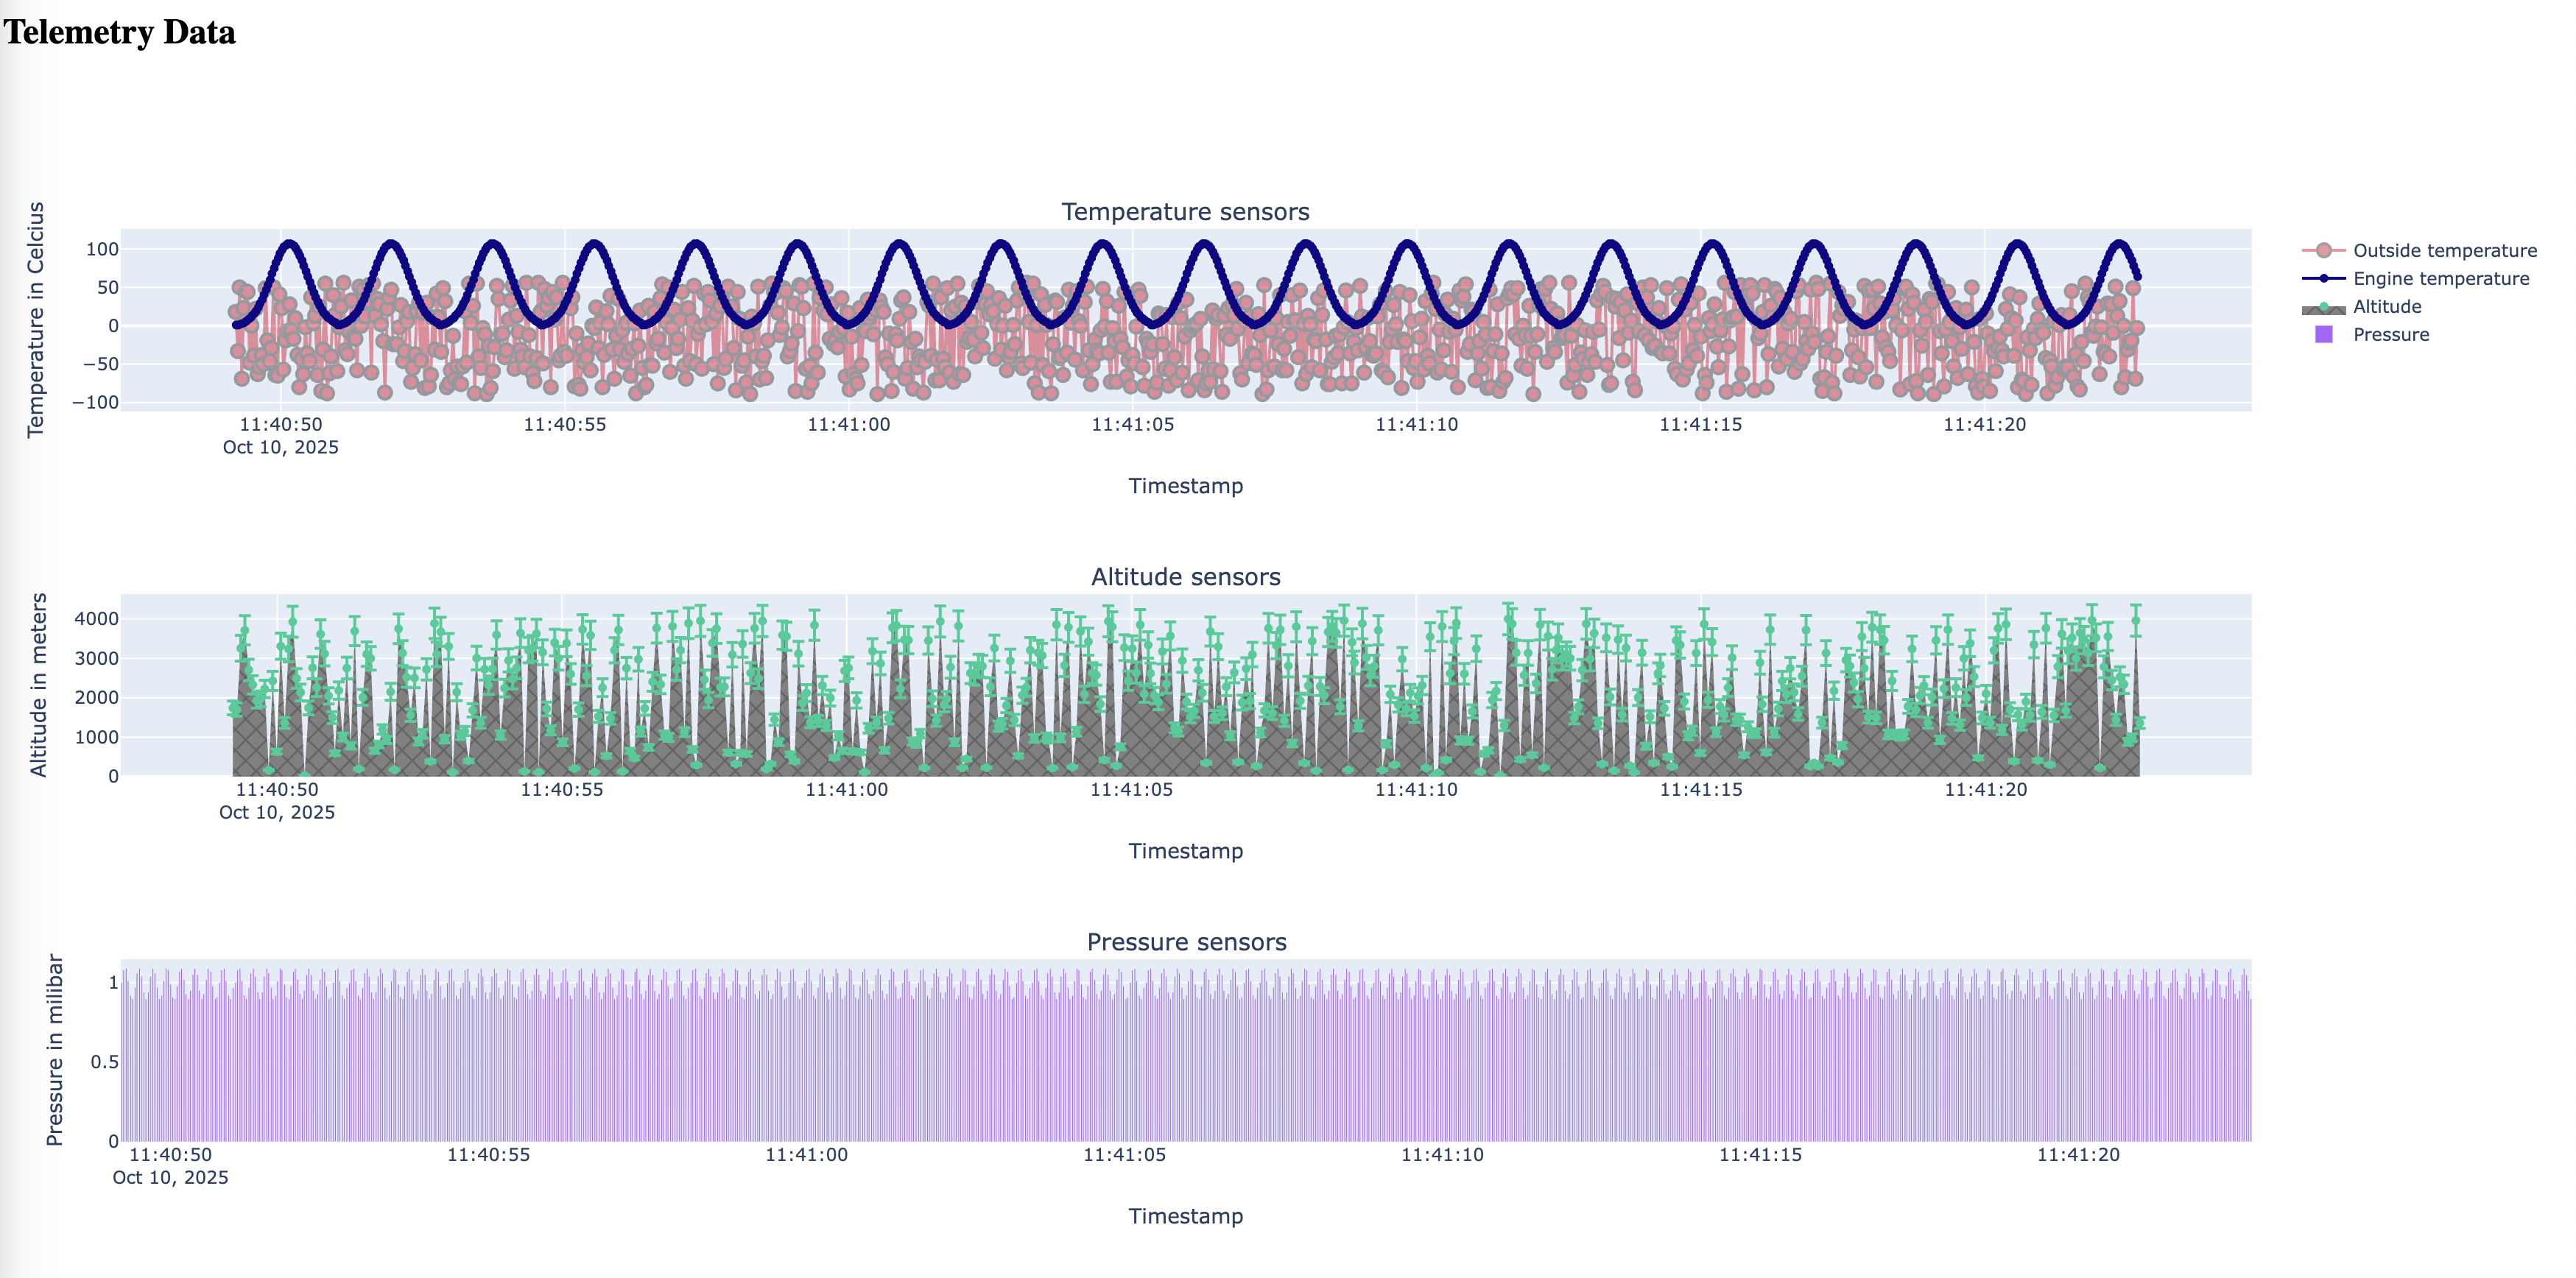Click the Temperature in Celcius axis label

tap(36, 320)
